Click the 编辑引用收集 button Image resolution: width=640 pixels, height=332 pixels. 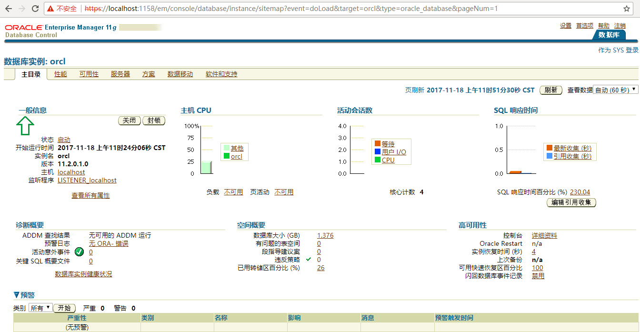pos(571,202)
